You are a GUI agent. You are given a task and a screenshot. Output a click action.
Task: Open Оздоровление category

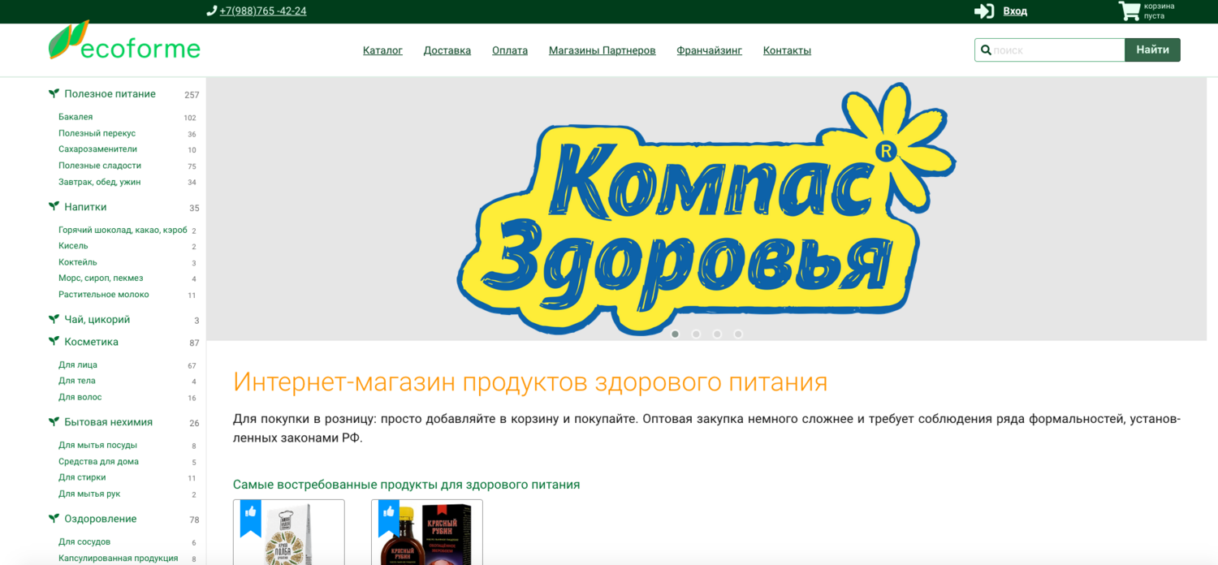[x=100, y=519]
